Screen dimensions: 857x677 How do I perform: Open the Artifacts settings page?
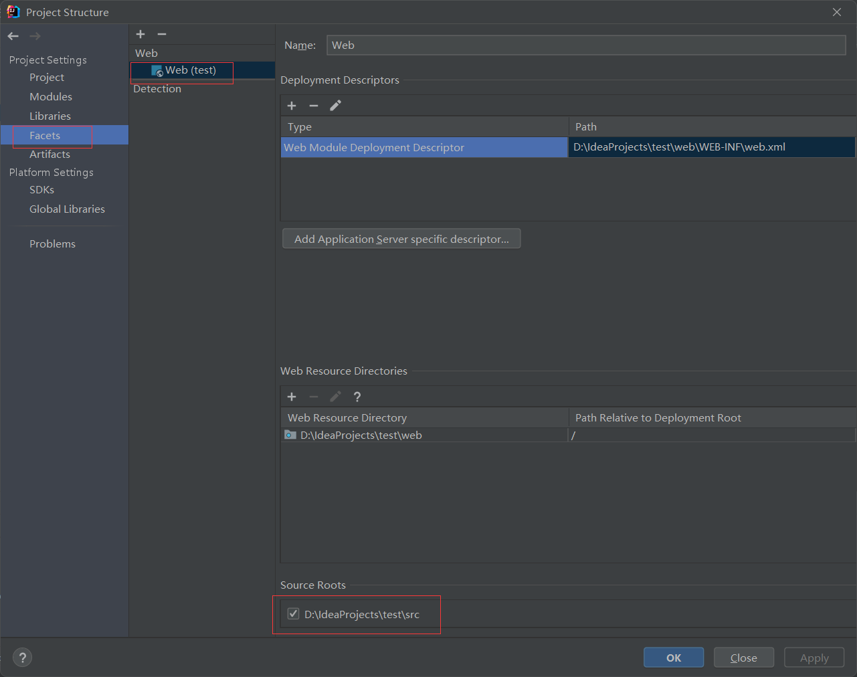(50, 155)
